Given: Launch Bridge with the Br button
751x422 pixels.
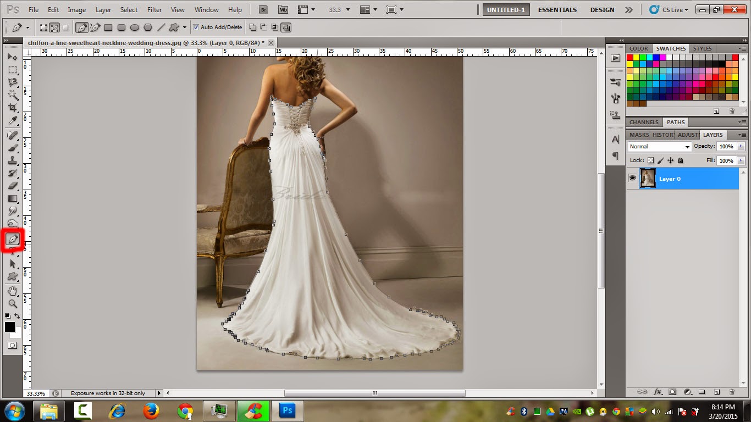Looking at the screenshot, I should pyautogui.click(x=263, y=9).
